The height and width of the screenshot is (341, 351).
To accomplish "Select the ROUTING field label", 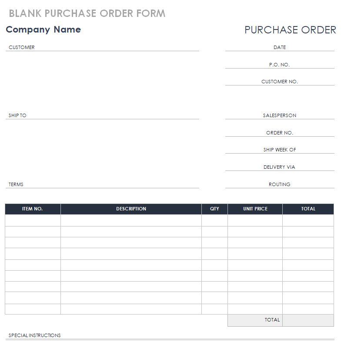I will [280, 184].
